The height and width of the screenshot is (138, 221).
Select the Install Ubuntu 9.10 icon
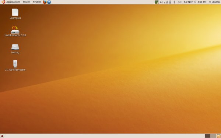[x=15, y=30]
